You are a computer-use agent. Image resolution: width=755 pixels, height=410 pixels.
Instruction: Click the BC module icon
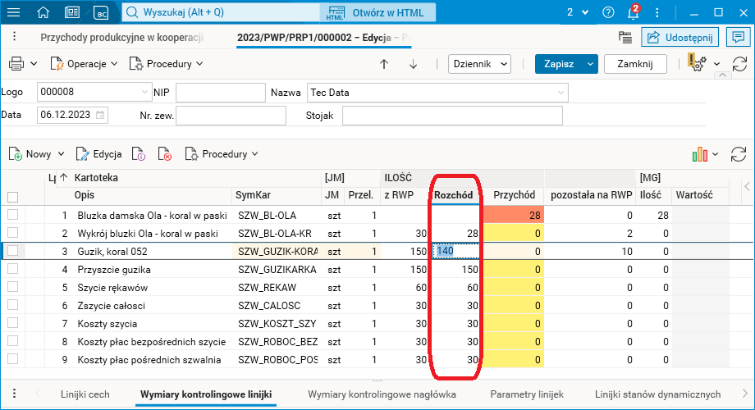coord(102,12)
